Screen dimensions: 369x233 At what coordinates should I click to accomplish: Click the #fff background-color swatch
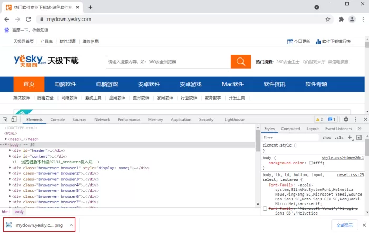pyautogui.click(x=311, y=163)
